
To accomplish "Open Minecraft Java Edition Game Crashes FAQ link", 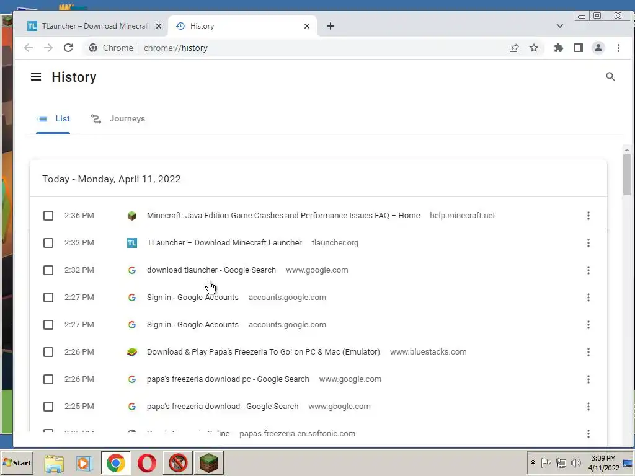I will pyautogui.click(x=283, y=215).
